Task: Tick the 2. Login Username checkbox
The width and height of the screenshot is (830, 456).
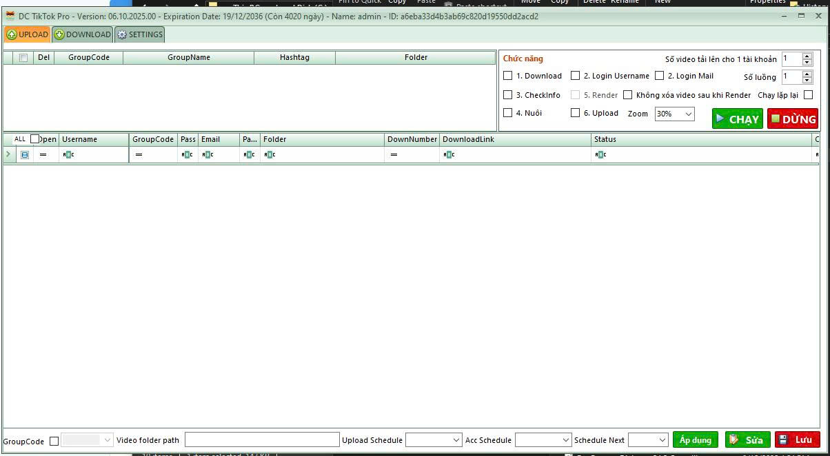Action: point(575,76)
